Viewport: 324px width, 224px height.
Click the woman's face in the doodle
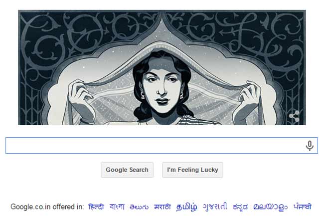pos(162,85)
